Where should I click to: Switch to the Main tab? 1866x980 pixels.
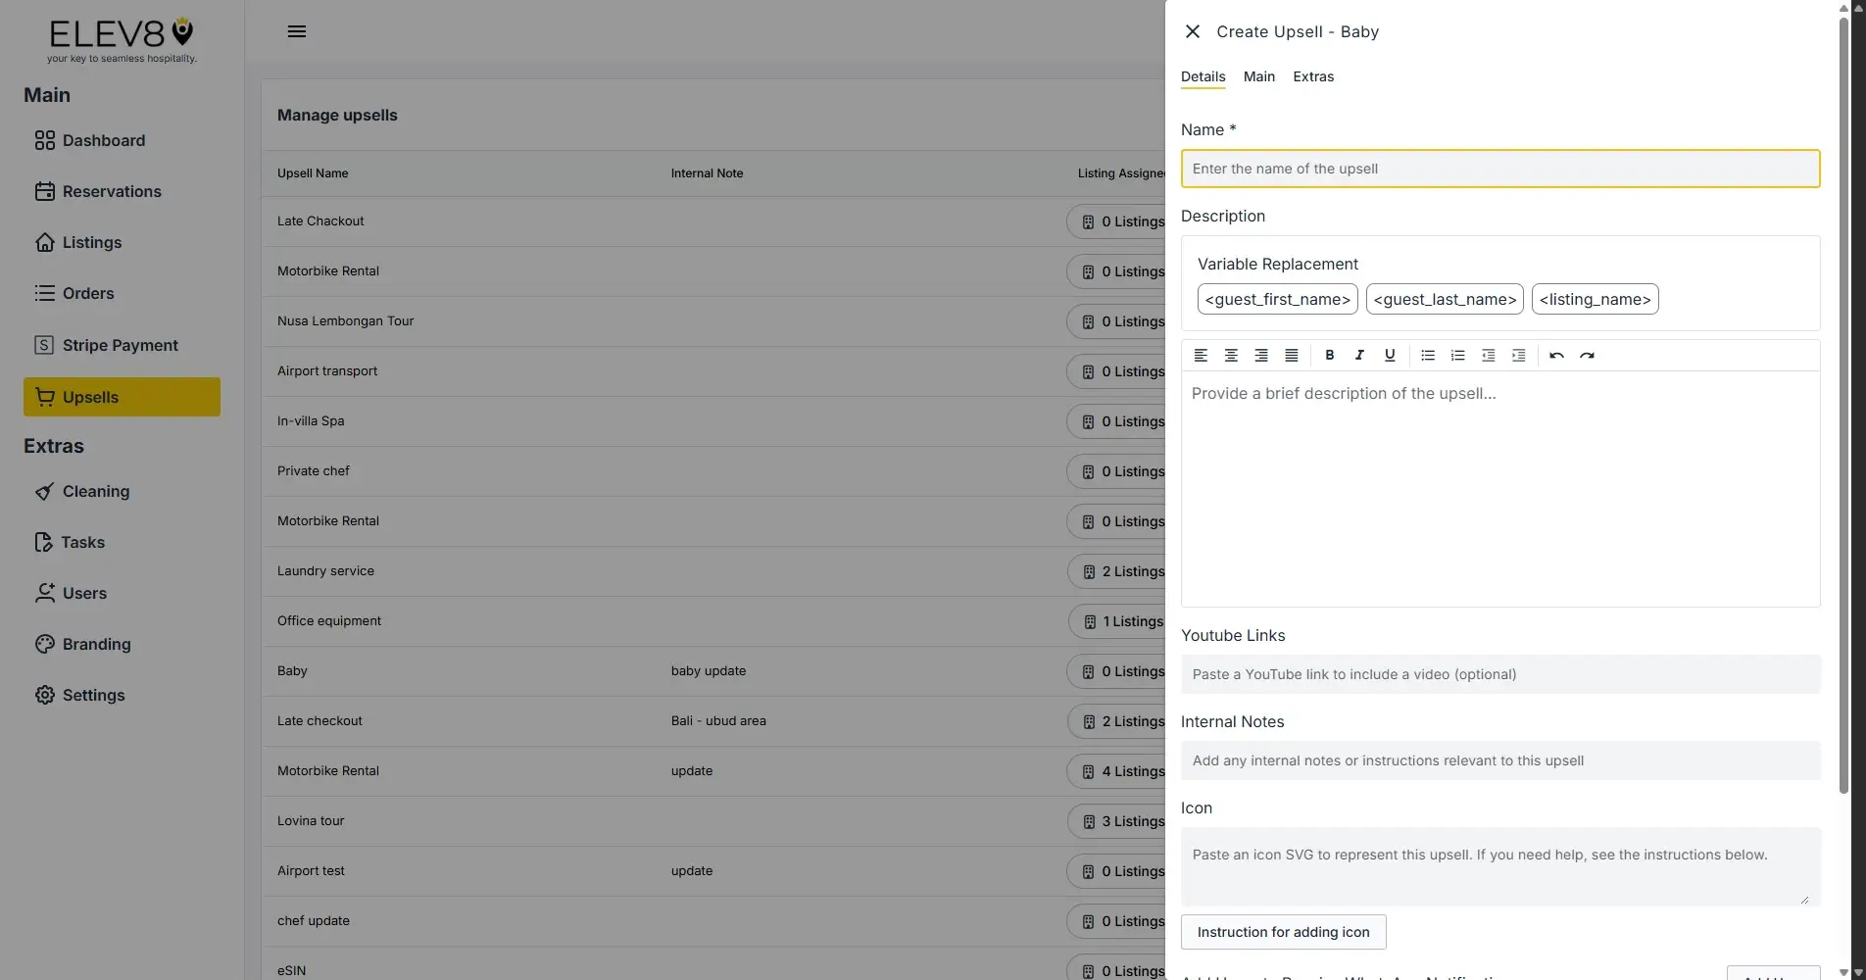click(x=1258, y=76)
